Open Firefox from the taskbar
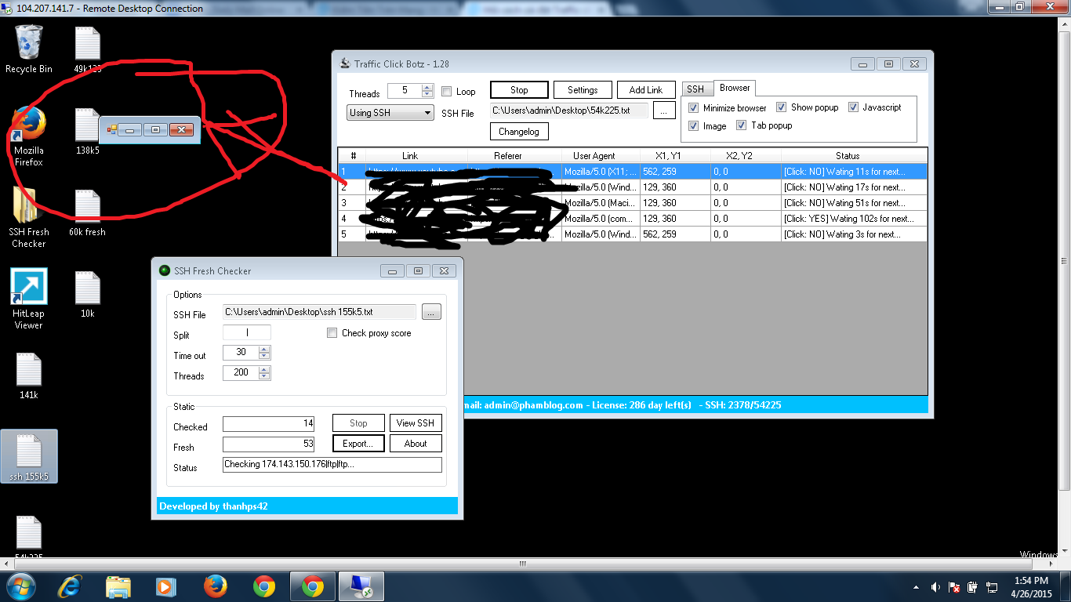The height and width of the screenshot is (602, 1071). [215, 586]
